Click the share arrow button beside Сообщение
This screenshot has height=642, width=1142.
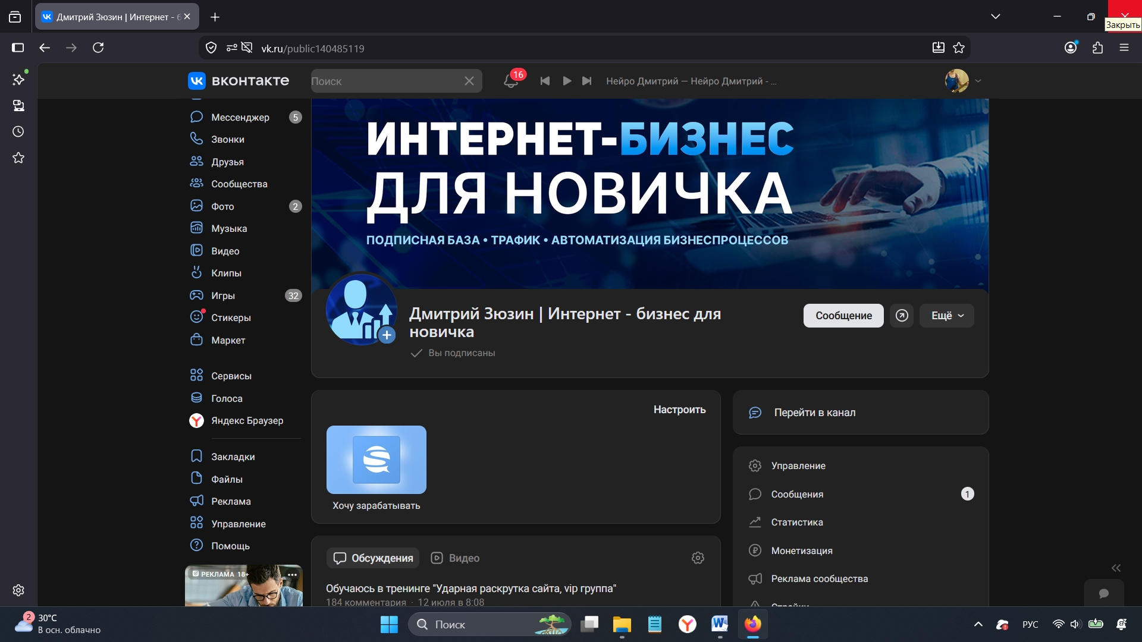pos(902,316)
